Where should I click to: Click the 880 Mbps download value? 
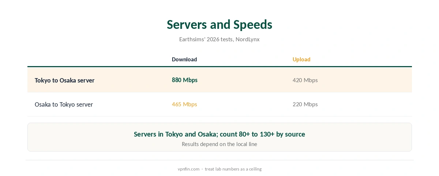click(185, 80)
